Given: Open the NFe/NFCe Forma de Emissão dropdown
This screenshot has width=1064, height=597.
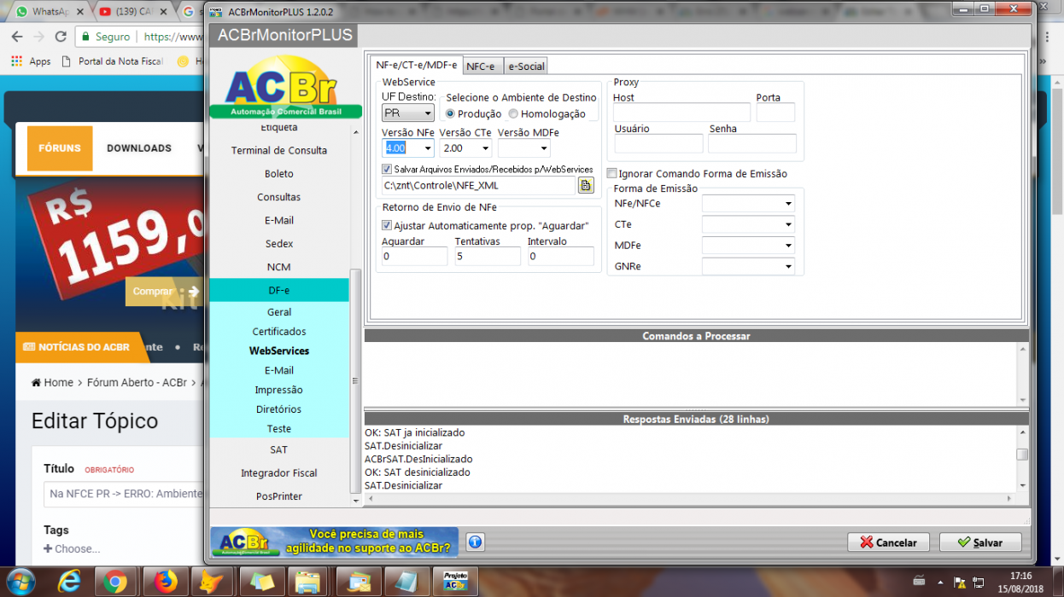Looking at the screenshot, I should pyautogui.click(x=748, y=204).
